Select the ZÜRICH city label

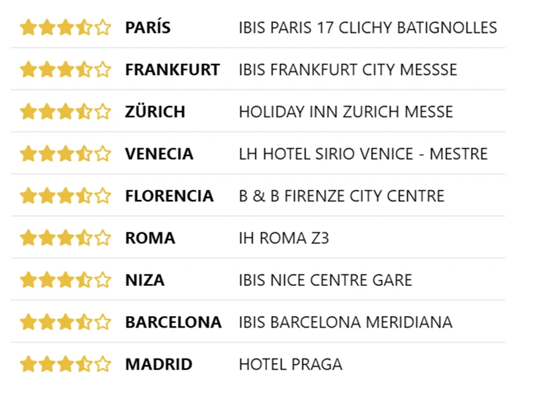click(x=155, y=111)
